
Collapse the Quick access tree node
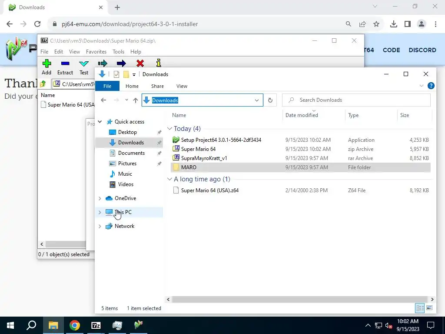pos(100,122)
